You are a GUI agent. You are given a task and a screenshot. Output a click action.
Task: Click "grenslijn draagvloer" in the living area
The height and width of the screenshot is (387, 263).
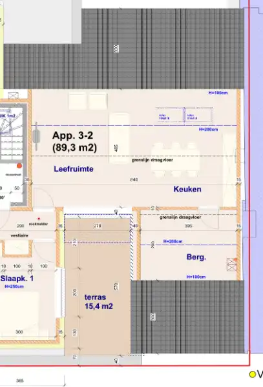tap(152, 160)
